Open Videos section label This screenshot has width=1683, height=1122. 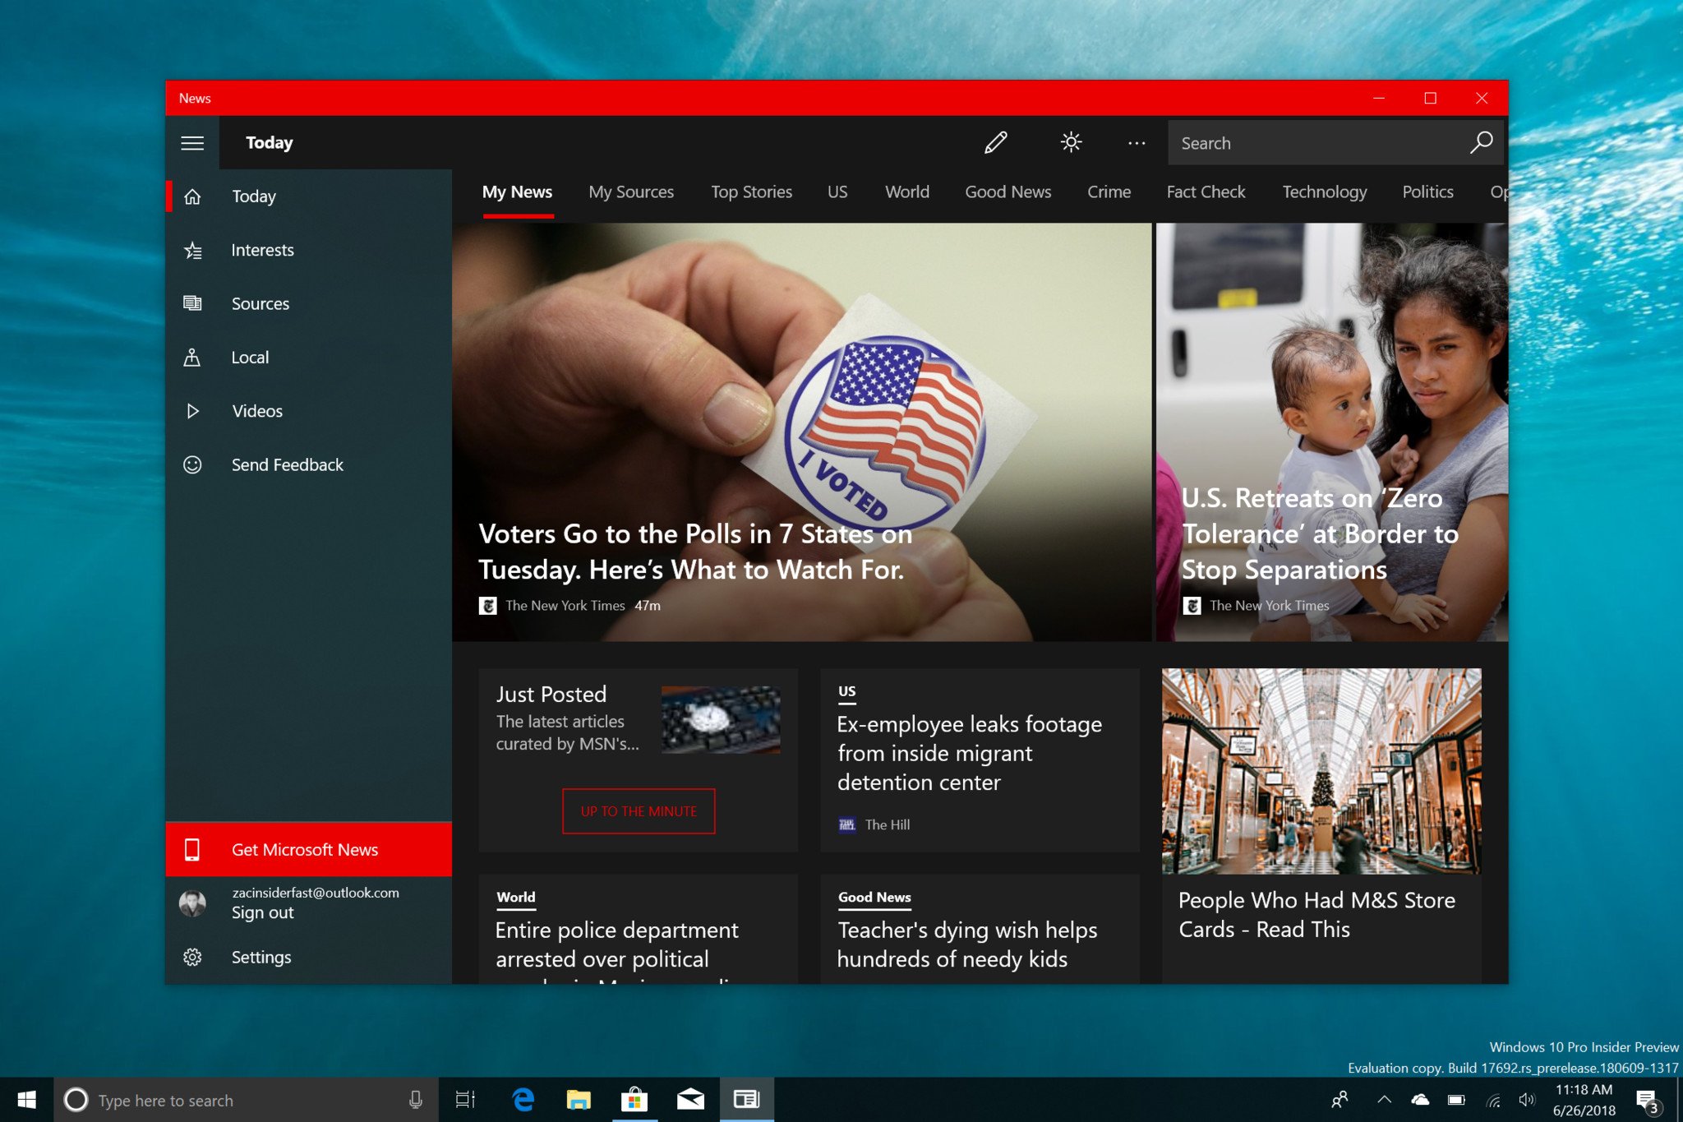(x=257, y=411)
